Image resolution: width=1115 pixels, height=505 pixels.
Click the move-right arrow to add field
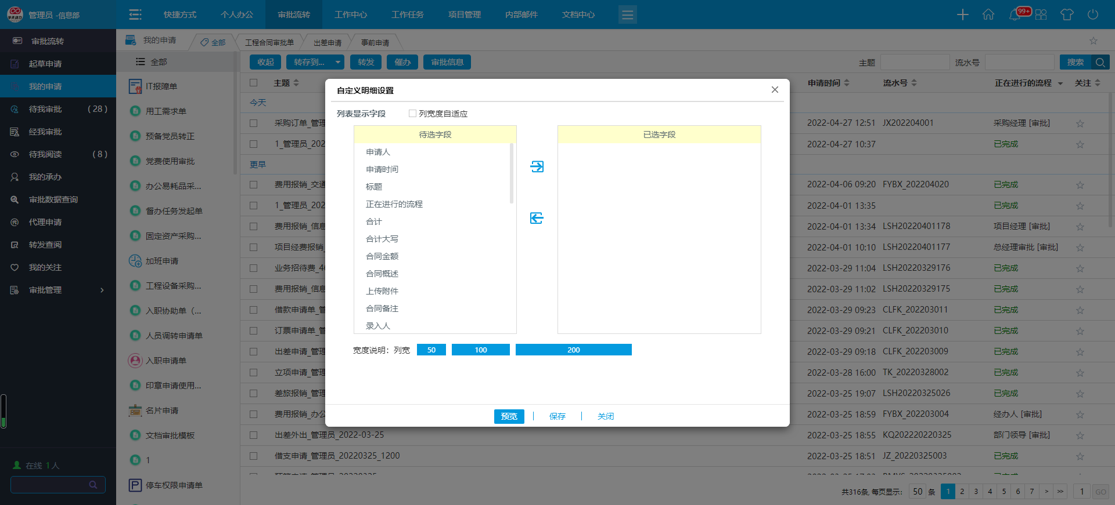(537, 167)
